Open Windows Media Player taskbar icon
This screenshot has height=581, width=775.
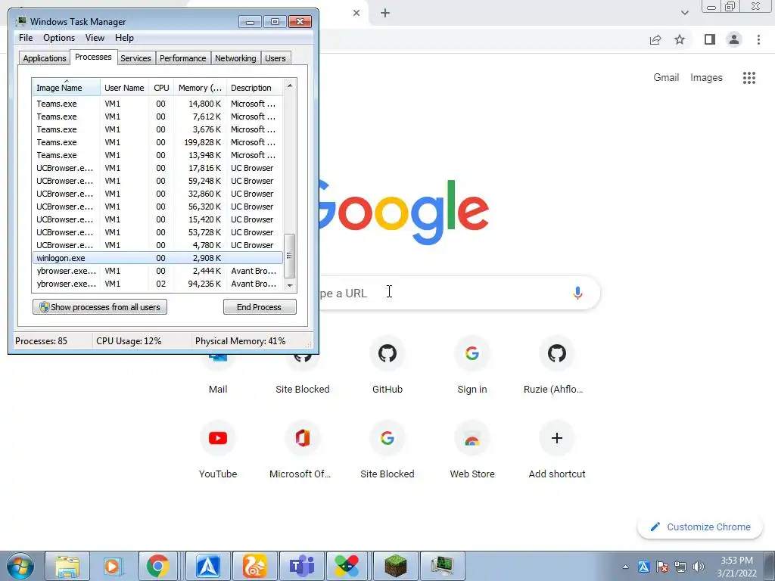coord(112,566)
